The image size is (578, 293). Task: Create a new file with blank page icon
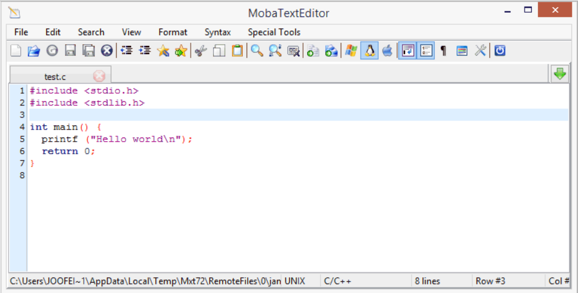point(16,50)
